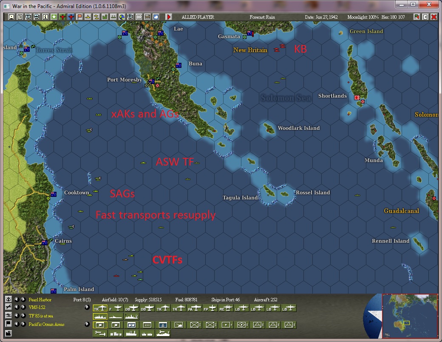
Task: Select the highlighted warship task force button
Action: [x=100, y=317]
